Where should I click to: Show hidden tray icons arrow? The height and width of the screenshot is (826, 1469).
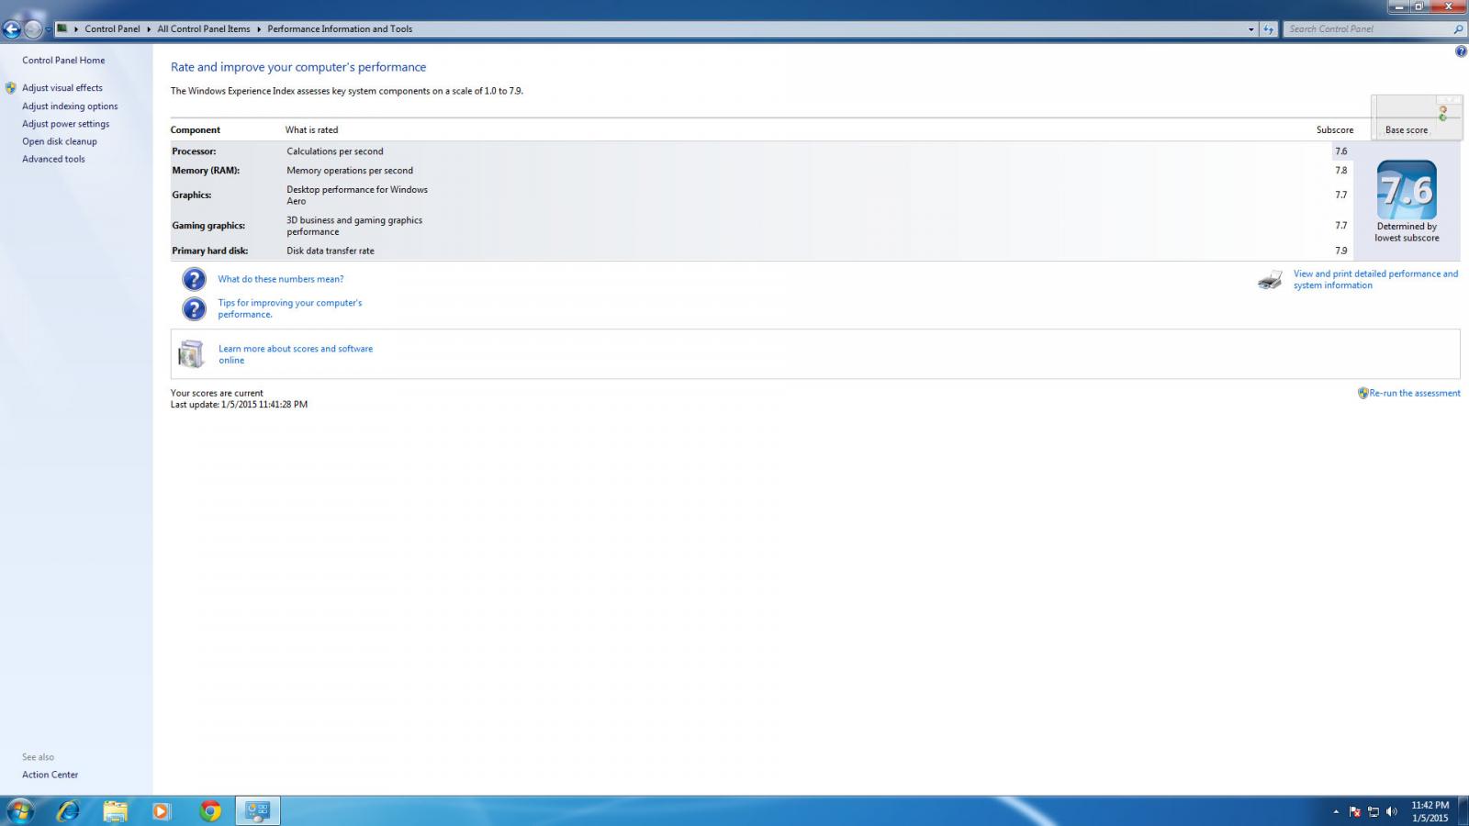pyautogui.click(x=1336, y=812)
